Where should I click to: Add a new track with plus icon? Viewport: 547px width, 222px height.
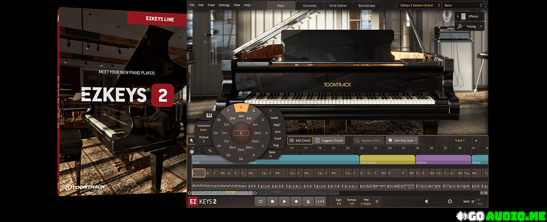(x=476, y=141)
